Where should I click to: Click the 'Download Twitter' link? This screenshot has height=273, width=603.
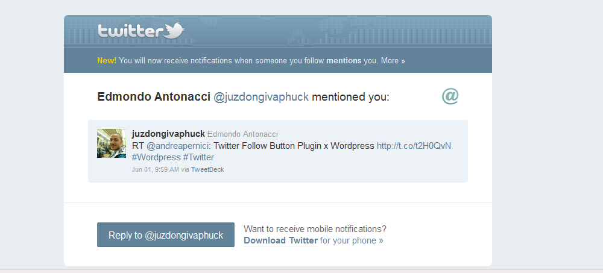[x=280, y=240]
